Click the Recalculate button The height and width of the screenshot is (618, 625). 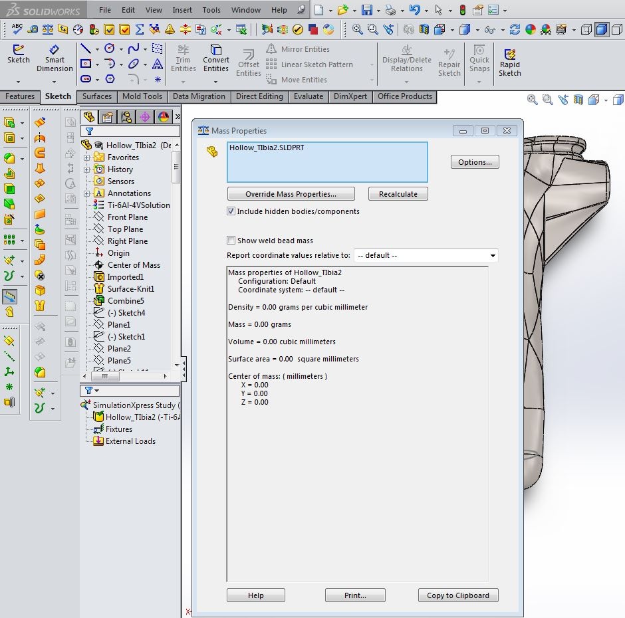(x=398, y=194)
